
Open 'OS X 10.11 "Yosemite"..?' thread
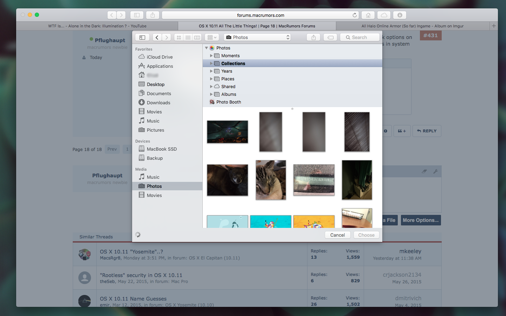click(x=131, y=252)
